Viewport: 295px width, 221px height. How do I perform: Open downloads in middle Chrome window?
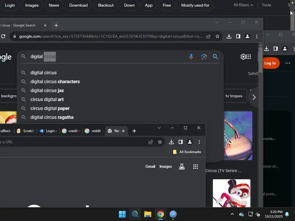pyautogui.click(x=229, y=36)
